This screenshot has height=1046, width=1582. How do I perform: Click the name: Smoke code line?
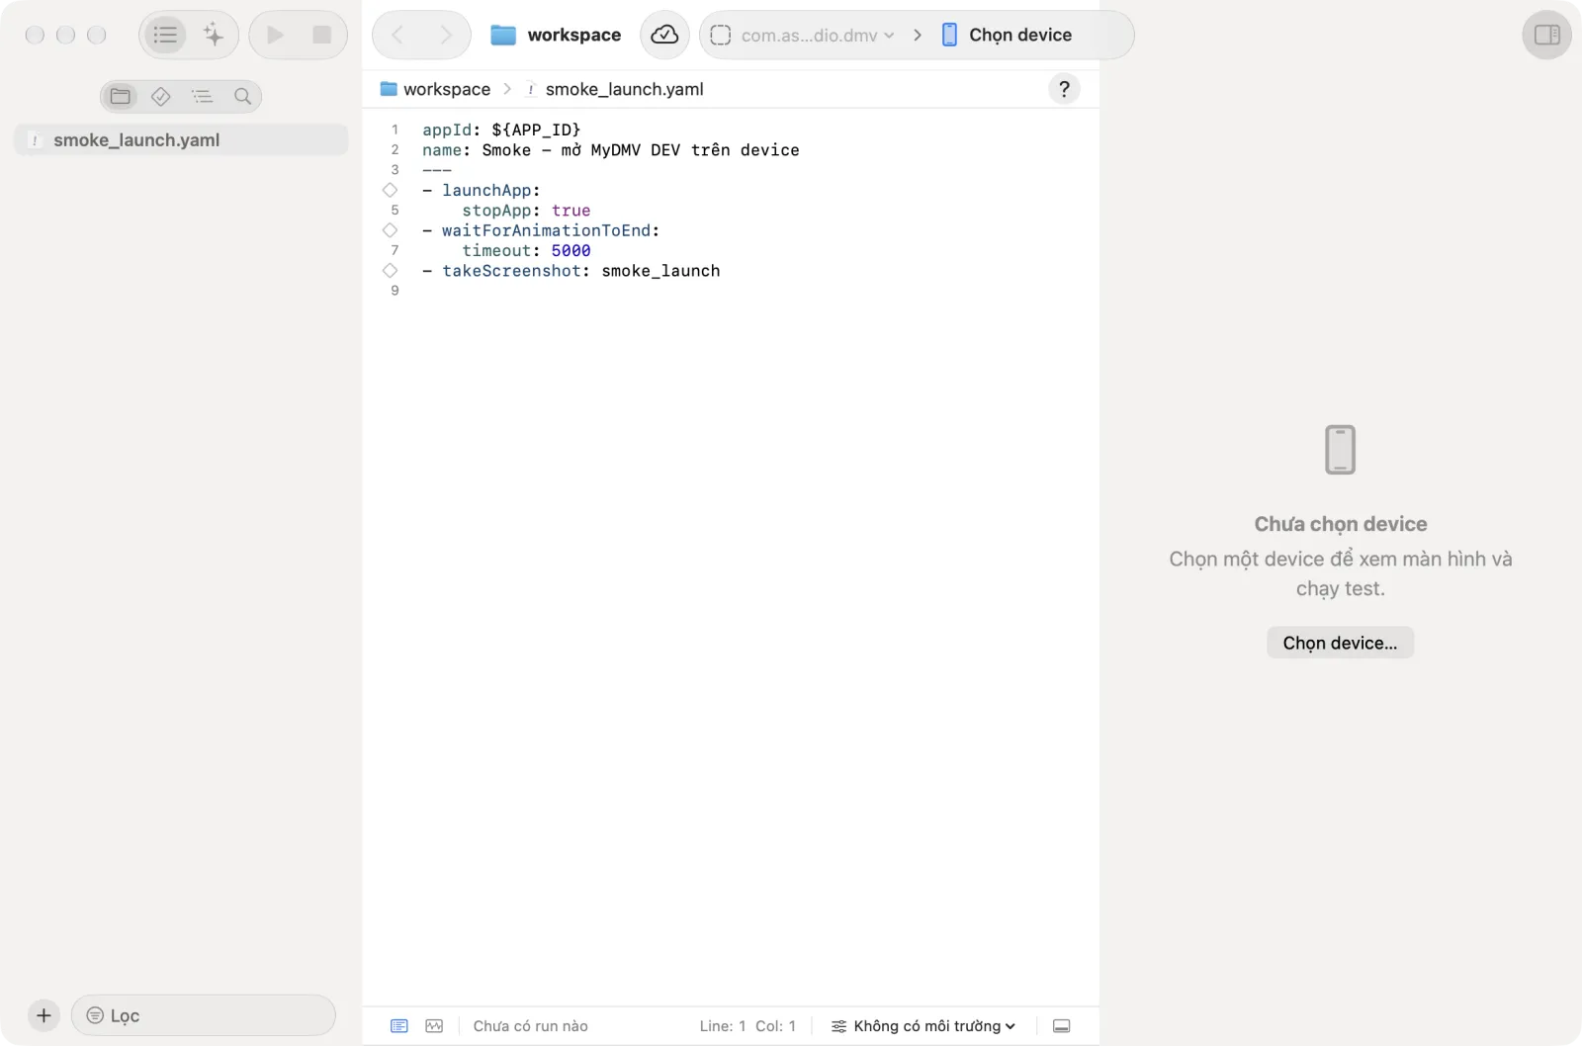coord(611,150)
